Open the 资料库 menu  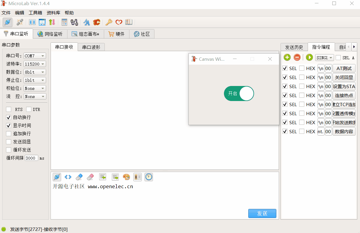(53, 13)
